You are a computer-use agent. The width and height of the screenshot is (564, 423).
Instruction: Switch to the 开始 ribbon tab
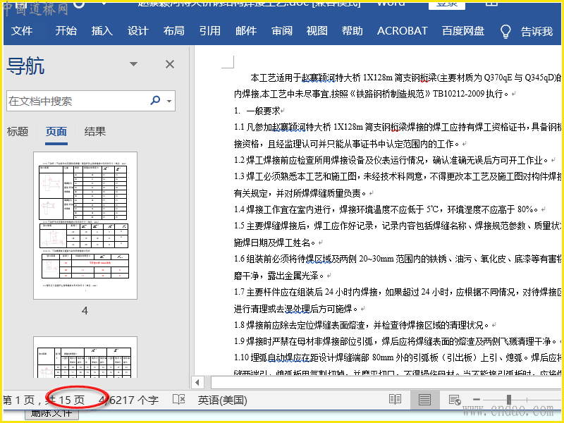(66, 31)
